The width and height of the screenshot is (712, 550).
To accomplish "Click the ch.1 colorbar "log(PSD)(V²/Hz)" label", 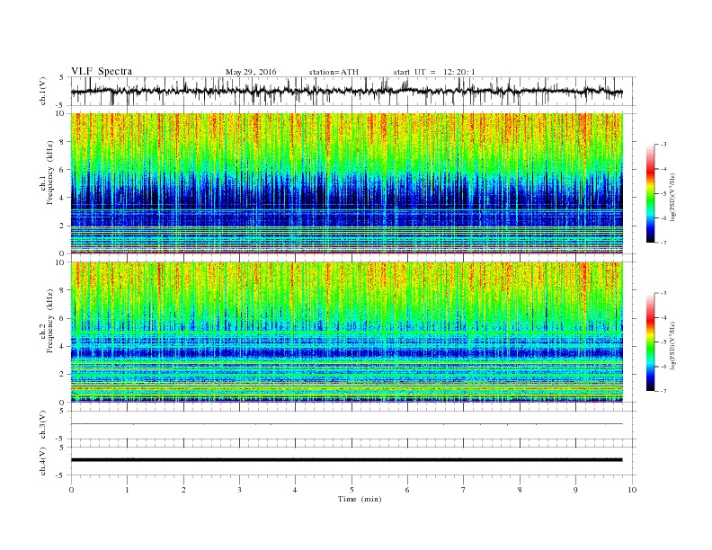I will (672, 198).
